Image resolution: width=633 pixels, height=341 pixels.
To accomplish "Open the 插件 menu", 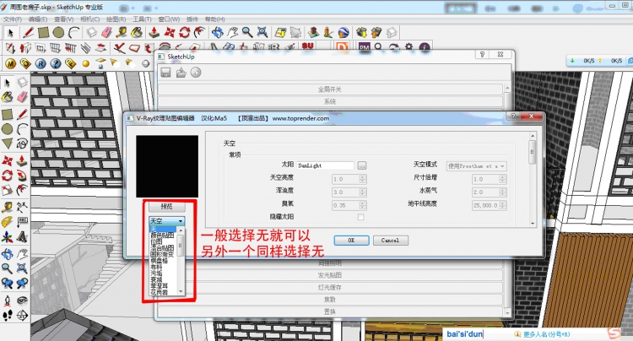I will (x=192, y=19).
